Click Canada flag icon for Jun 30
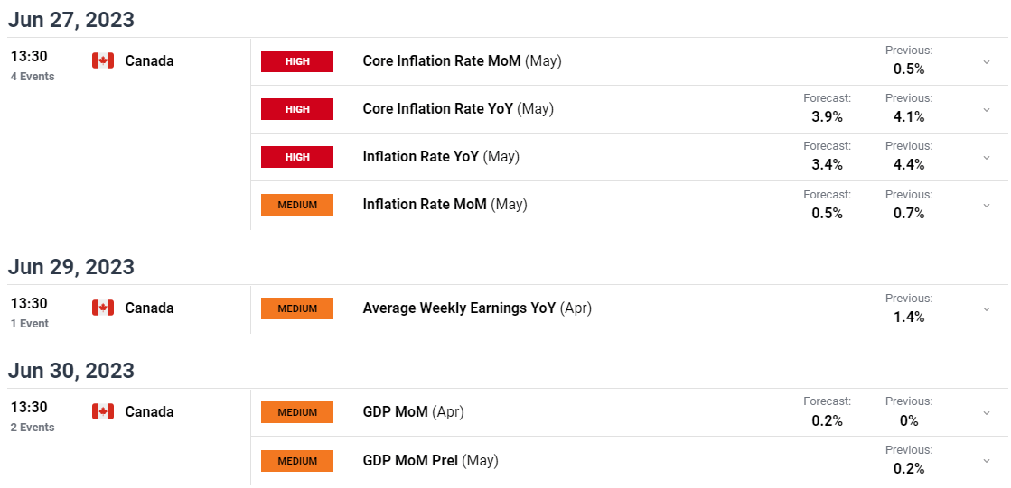The width and height of the screenshot is (1011, 488). pyautogui.click(x=102, y=411)
